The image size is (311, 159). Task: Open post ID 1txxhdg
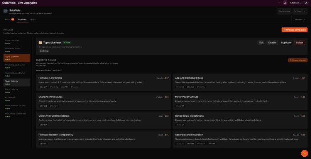54,87
